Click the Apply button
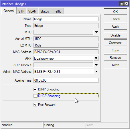The height and width of the screenshot is (129, 130). [115, 27]
